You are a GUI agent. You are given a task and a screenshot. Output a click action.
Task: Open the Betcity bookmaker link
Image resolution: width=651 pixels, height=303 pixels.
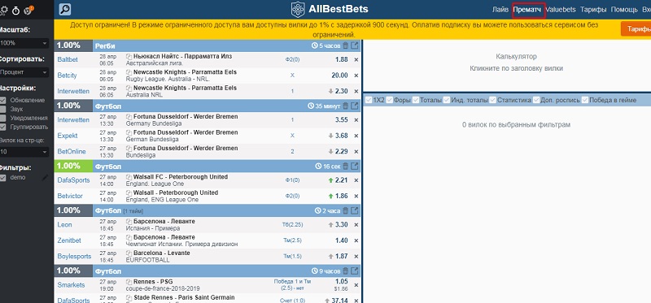pos(68,76)
